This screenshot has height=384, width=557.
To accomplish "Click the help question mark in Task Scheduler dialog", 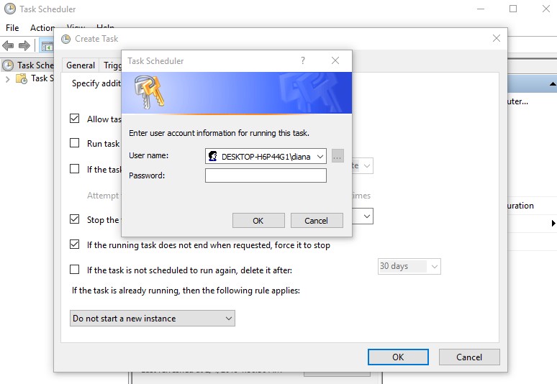I will 303,60.
